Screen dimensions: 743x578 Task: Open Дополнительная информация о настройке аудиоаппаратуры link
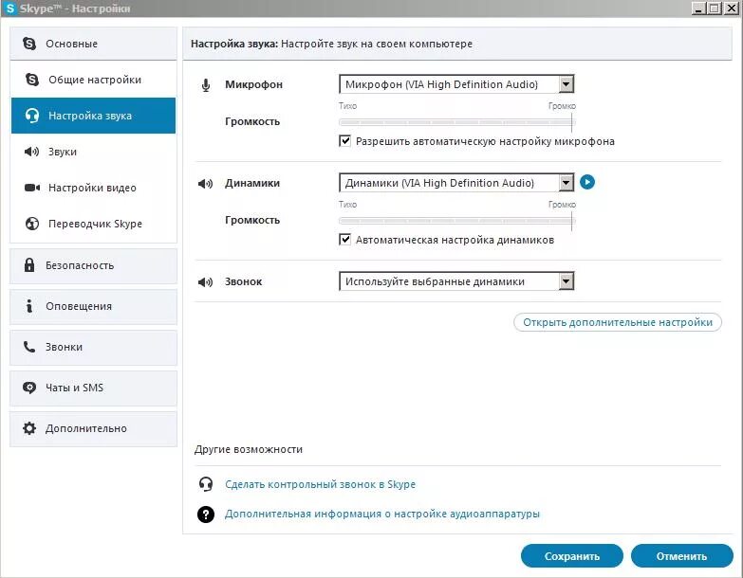[x=381, y=514]
